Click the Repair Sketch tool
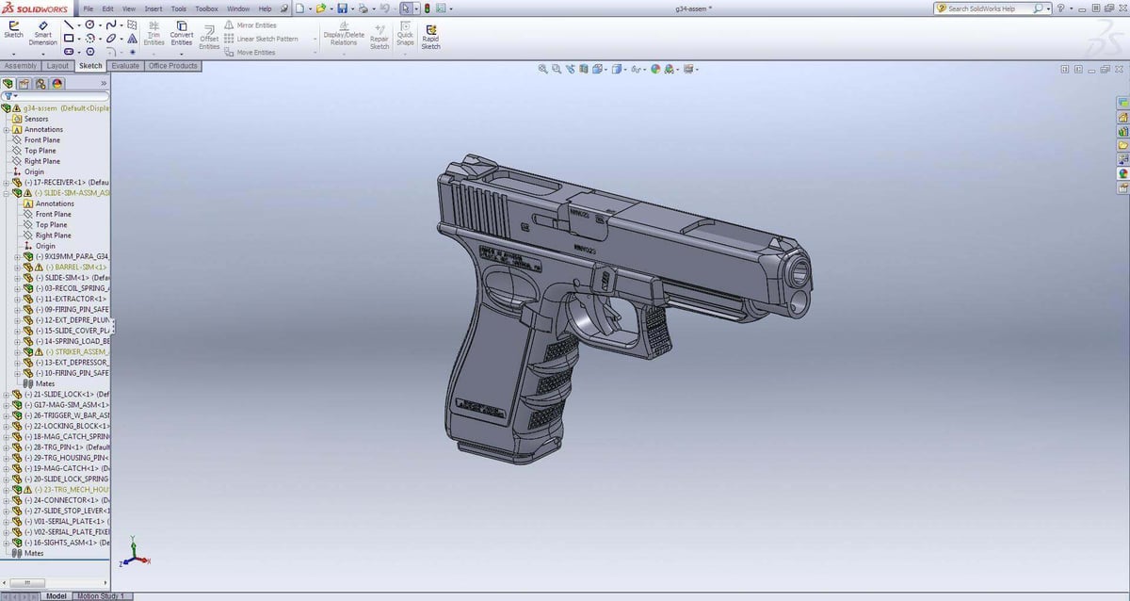Image resolution: width=1130 pixels, height=601 pixels. point(379,36)
